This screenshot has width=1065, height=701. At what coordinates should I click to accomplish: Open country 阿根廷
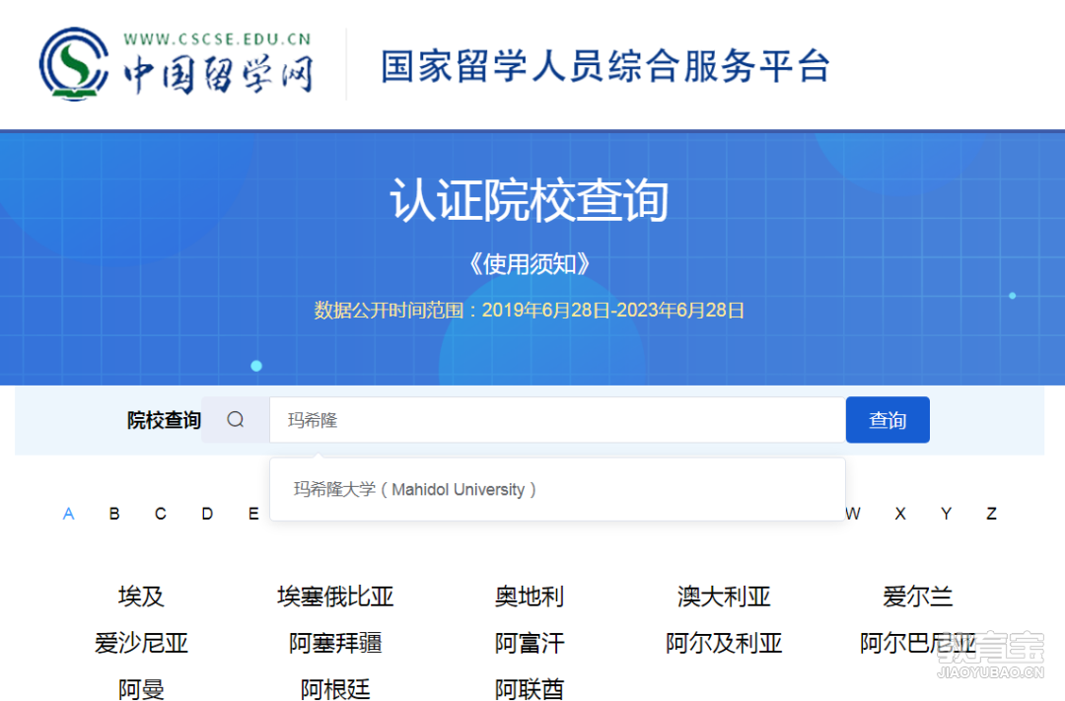335,689
